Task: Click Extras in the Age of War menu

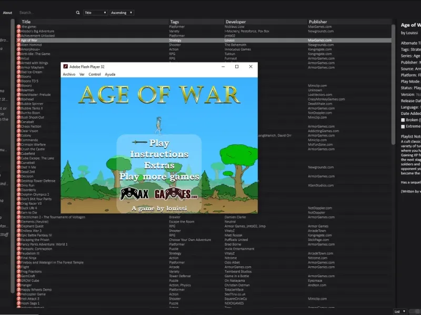Action: click(159, 165)
